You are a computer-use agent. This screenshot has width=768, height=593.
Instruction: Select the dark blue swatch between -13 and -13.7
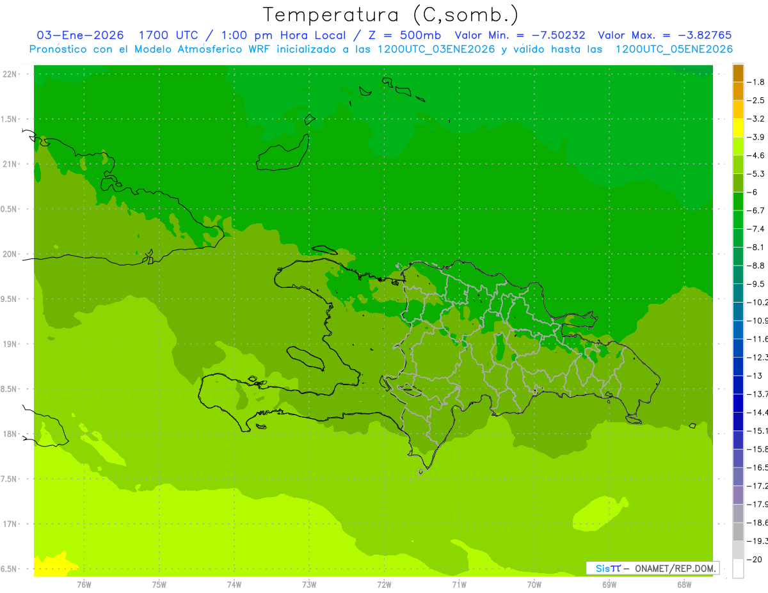click(x=738, y=384)
